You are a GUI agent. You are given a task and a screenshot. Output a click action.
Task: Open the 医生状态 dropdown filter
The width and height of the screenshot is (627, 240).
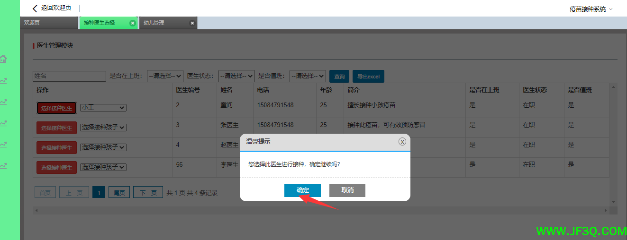(x=237, y=76)
